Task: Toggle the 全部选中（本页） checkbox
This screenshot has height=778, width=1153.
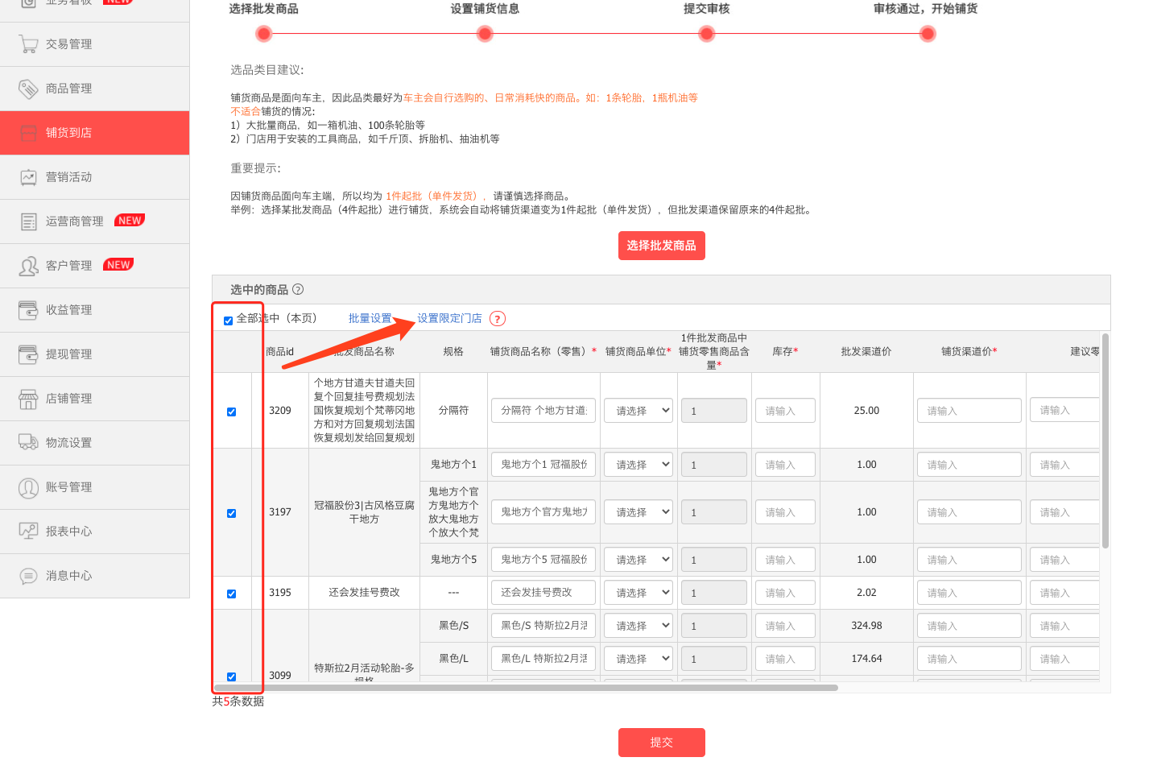Action: (x=229, y=321)
